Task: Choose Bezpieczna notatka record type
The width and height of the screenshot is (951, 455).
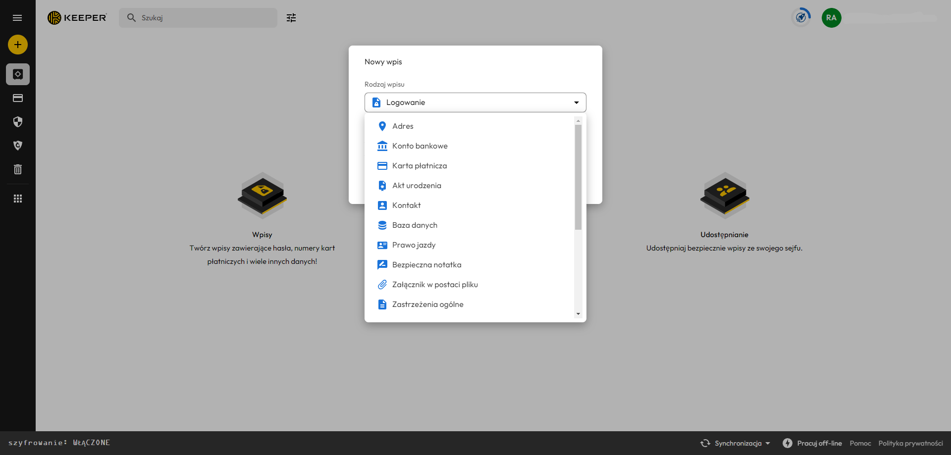Action: (426, 265)
